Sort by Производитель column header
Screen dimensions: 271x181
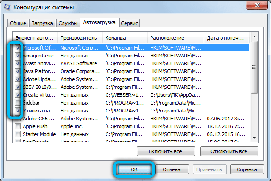pos(80,38)
